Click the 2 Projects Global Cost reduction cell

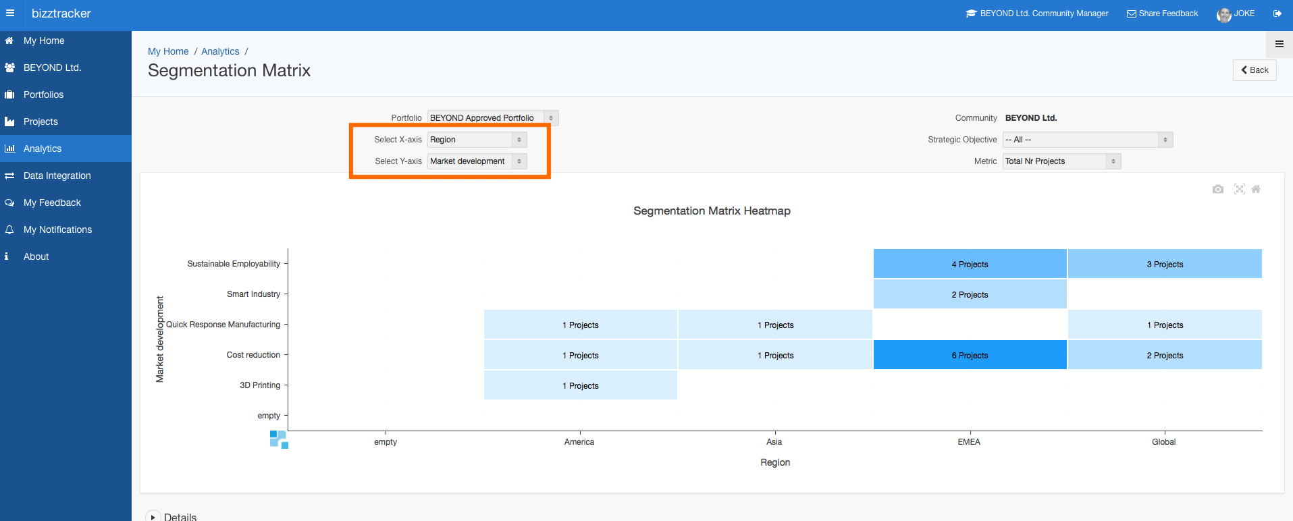(1165, 355)
